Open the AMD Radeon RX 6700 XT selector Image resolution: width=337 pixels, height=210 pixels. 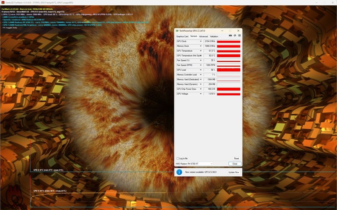tap(194, 164)
